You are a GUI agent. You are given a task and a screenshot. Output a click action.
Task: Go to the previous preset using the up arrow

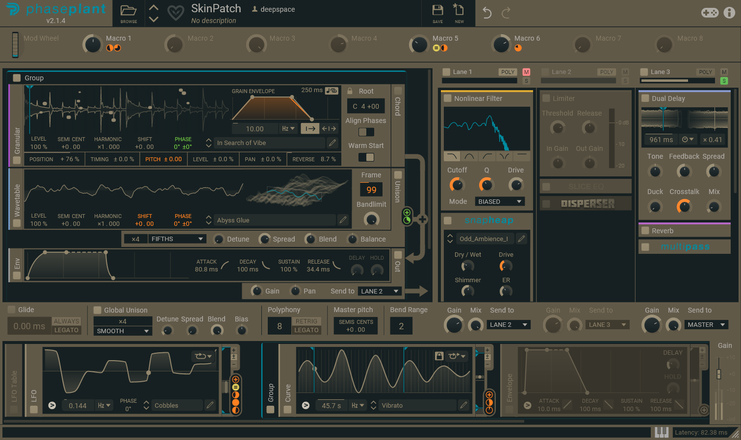[153, 7]
